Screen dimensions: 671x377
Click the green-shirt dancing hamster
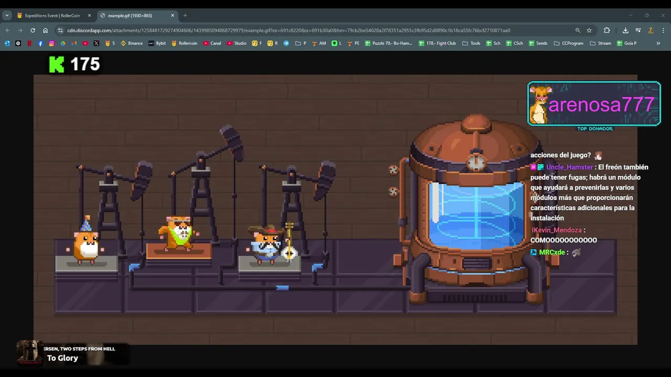pyautogui.click(x=179, y=232)
